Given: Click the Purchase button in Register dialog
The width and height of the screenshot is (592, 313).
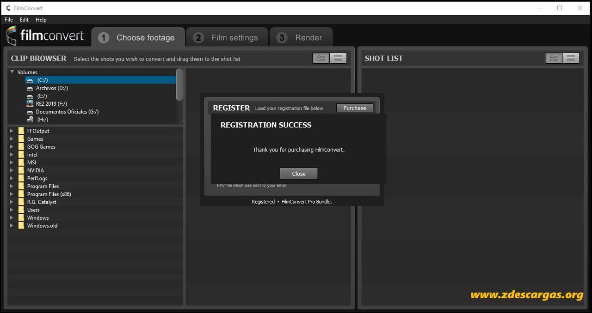Looking at the screenshot, I should tap(355, 108).
